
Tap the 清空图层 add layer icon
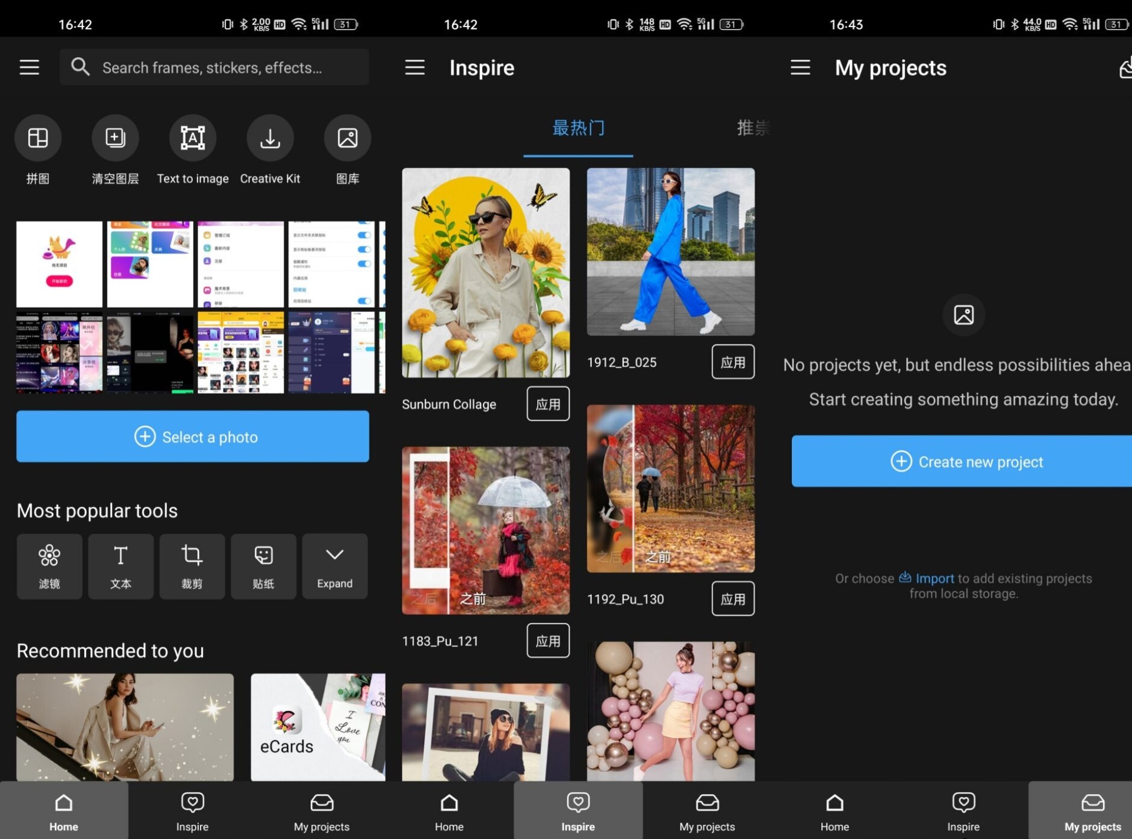[x=115, y=138]
